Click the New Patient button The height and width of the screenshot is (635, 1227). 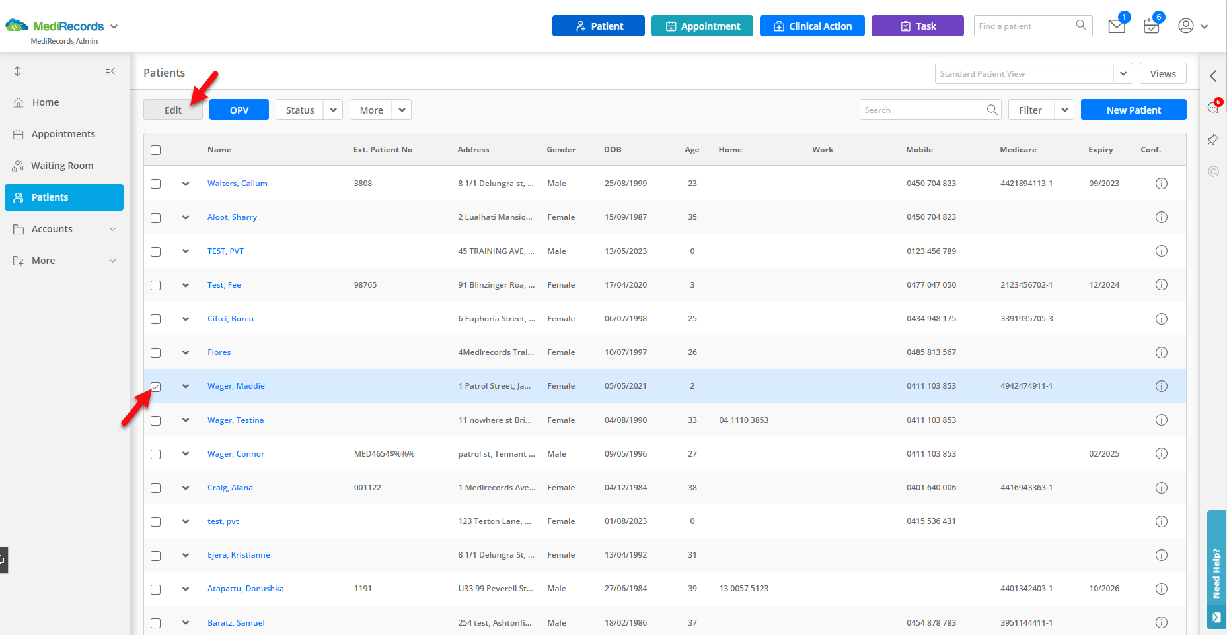[1134, 110]
